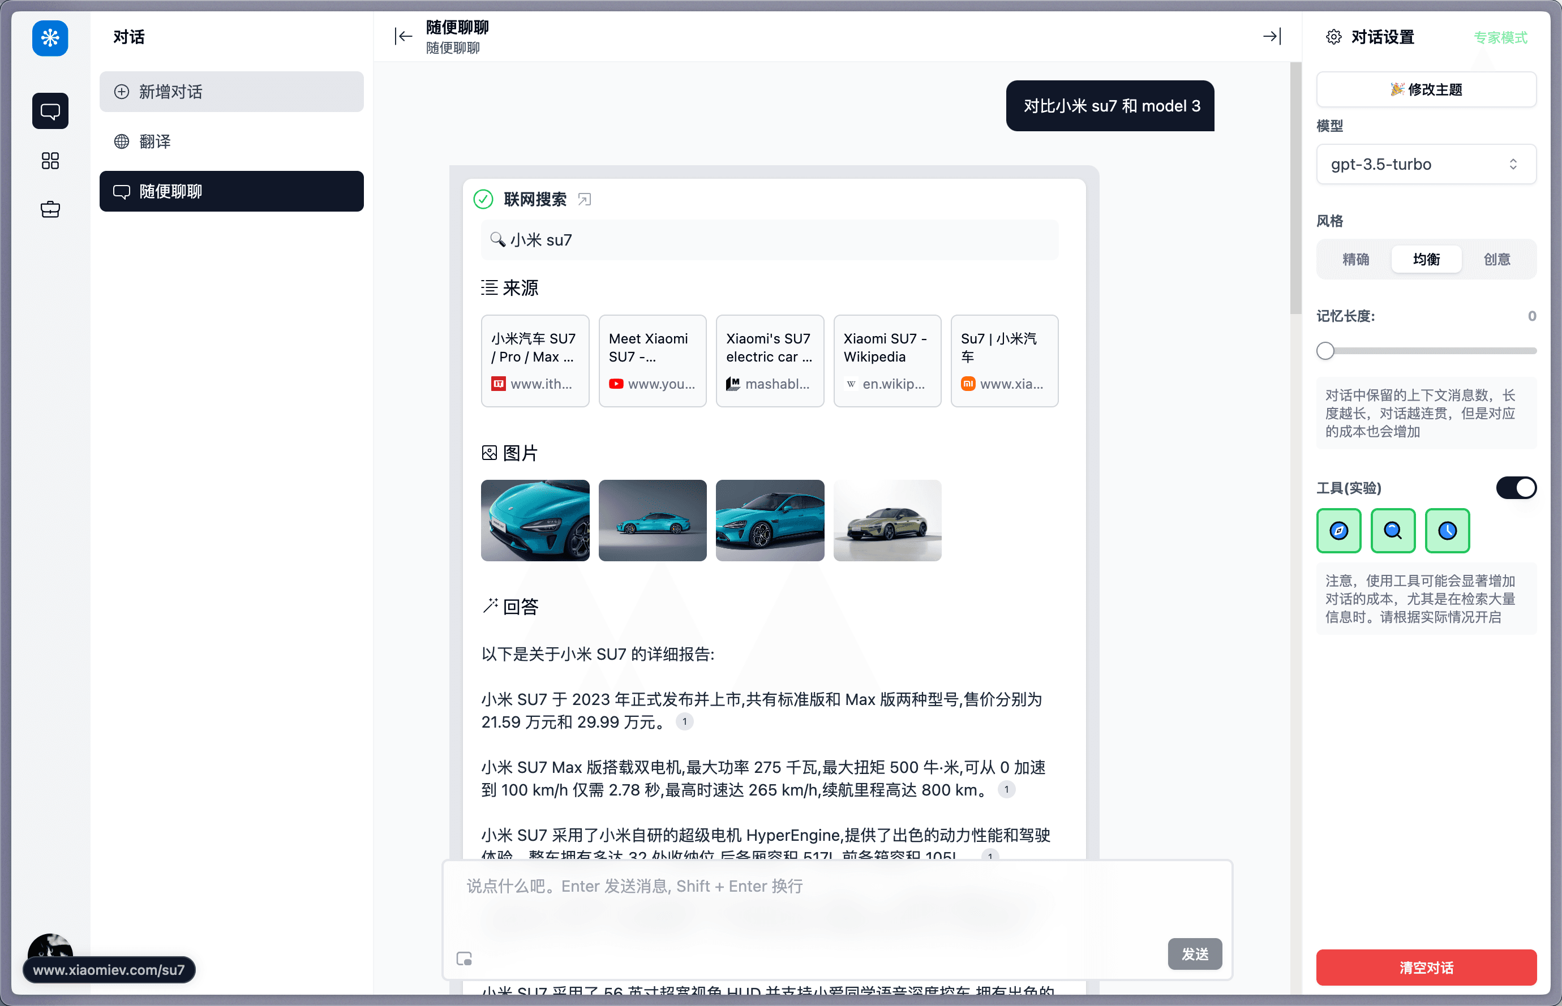The width and height of the screenshot is (1562, 1006).
Task: Click the citation 1 badge after 29.99 万元
Action: [684, 722]
